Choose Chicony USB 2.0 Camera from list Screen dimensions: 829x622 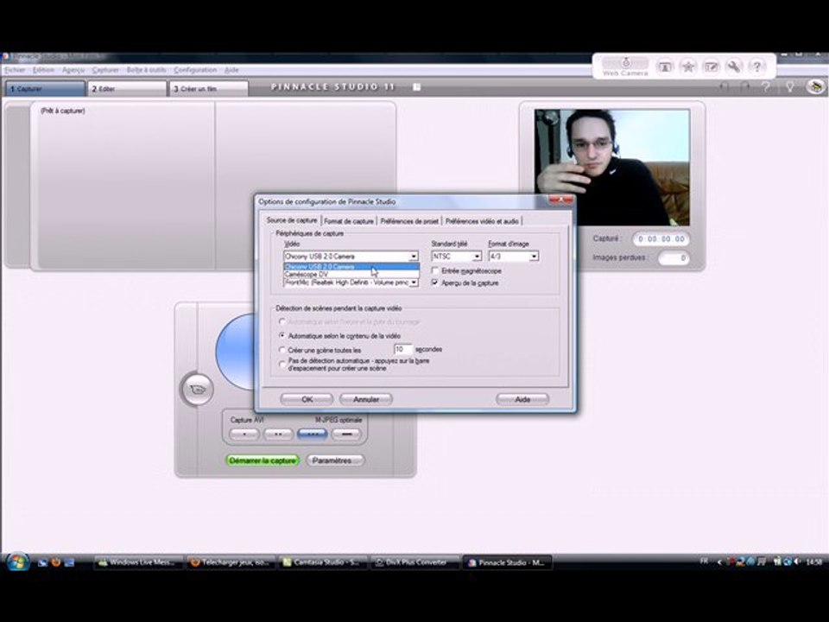pos(351,267)
